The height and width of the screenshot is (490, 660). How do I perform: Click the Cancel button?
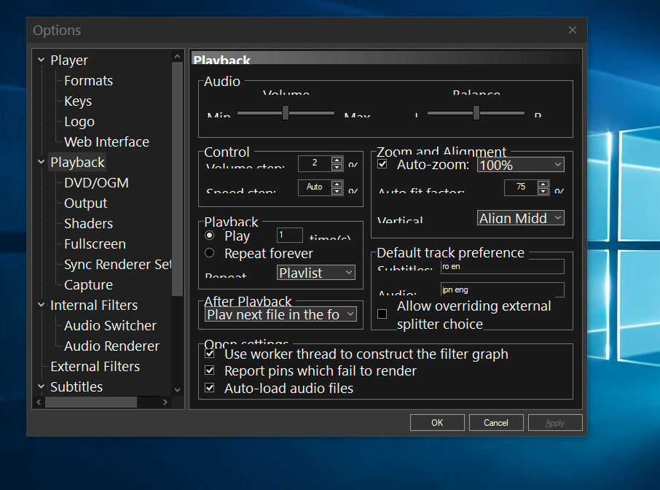click(x=496, y=422)
